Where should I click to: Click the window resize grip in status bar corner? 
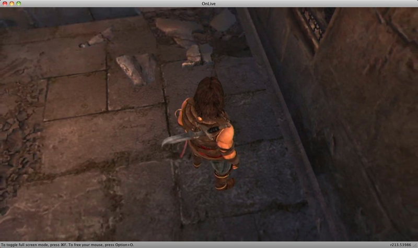pyautogui.click(x=415, y=245)
